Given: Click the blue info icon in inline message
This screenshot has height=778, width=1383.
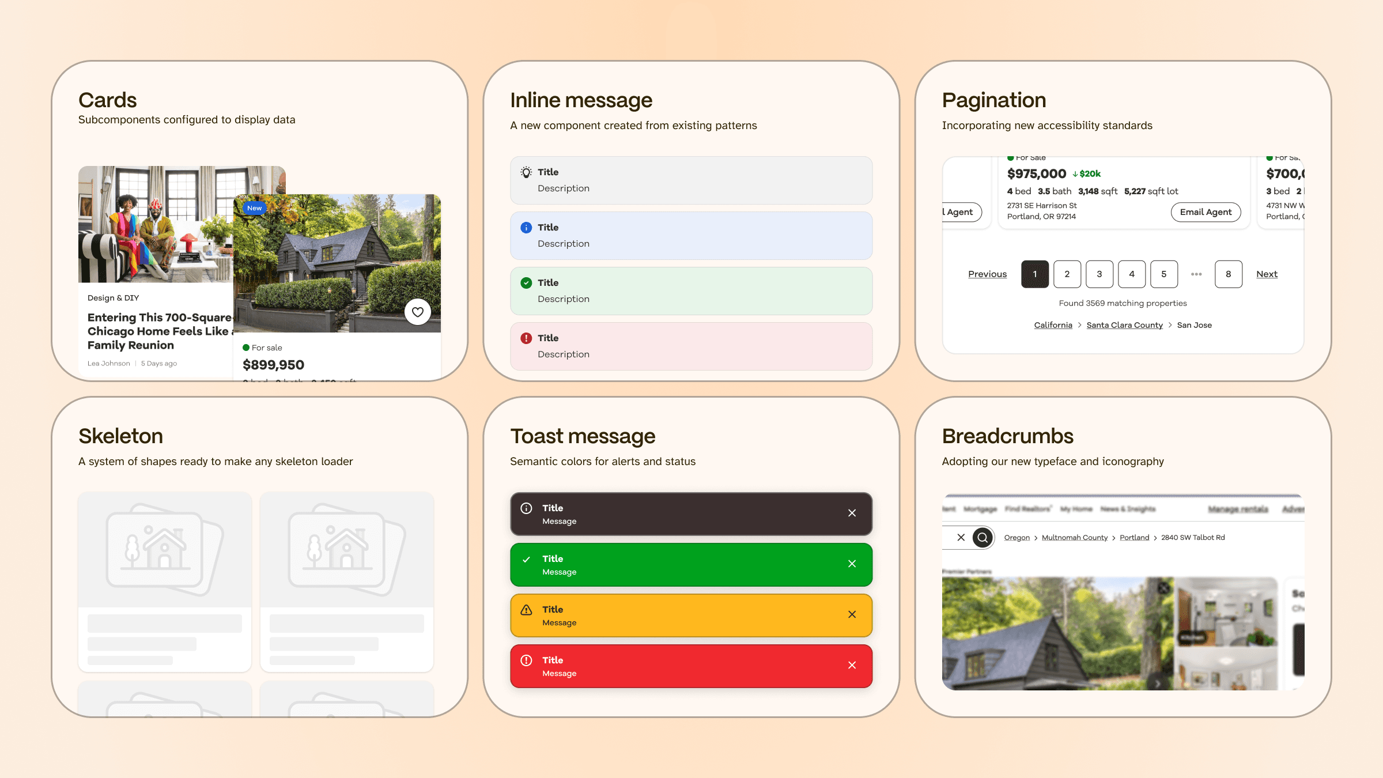Looking at the screenshot, I should 526,228.
